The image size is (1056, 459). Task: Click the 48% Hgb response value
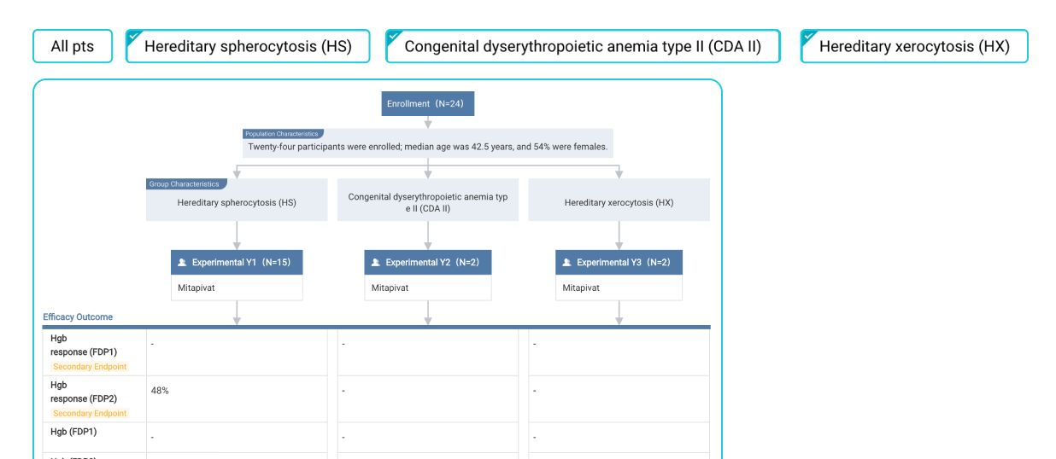160,391
